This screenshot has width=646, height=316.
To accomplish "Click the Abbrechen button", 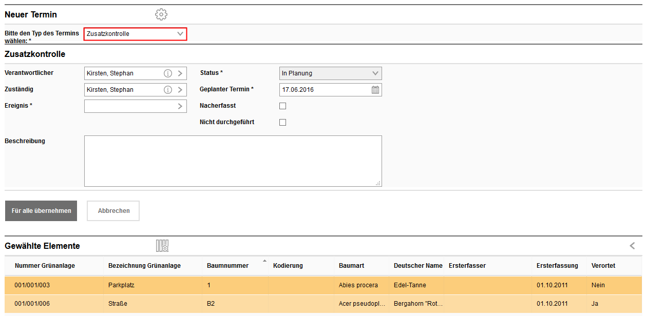I will (x=113, y=211).
